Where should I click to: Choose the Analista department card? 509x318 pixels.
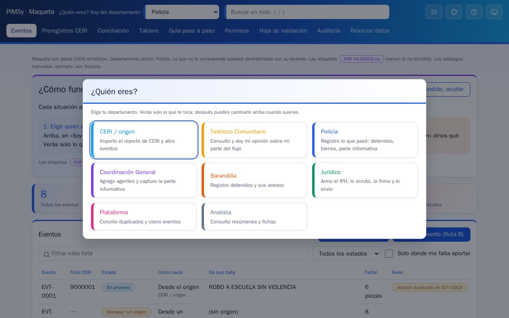(254, 217)
